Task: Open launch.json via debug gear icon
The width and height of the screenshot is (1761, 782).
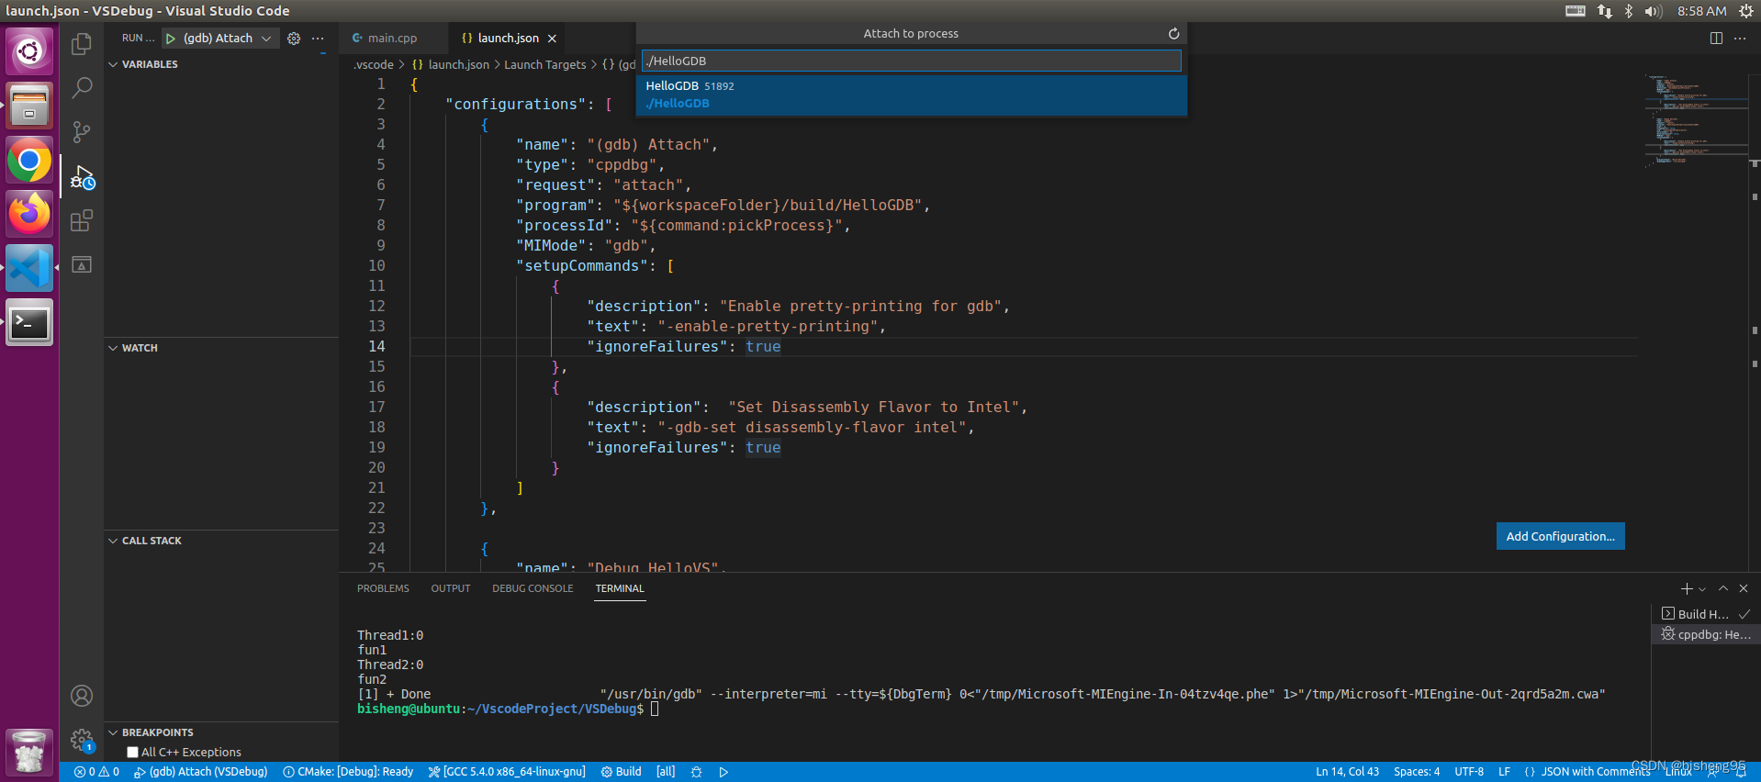Action: pyautogui.click(x=294, y=39)
